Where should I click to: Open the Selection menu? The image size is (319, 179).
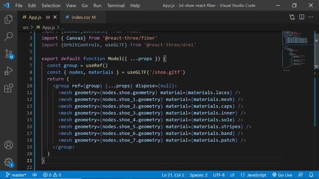[x=51, y=5]
